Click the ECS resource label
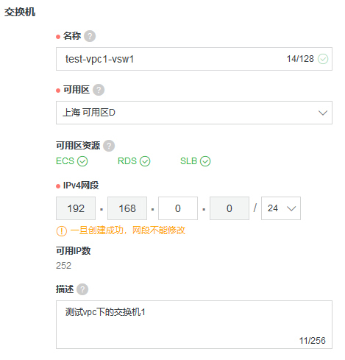345x360 pixels. [x=65, y=161]
